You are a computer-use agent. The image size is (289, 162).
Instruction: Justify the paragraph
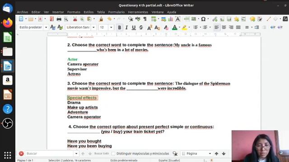[238, 27]
